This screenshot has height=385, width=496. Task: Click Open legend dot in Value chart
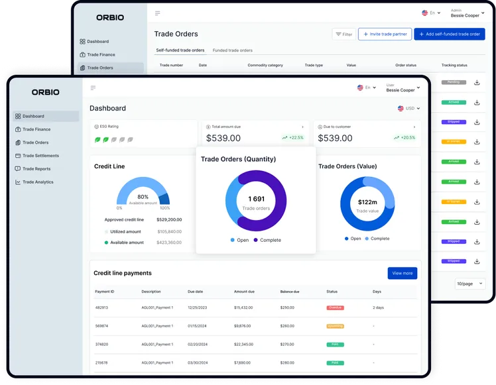click(346, 239)
